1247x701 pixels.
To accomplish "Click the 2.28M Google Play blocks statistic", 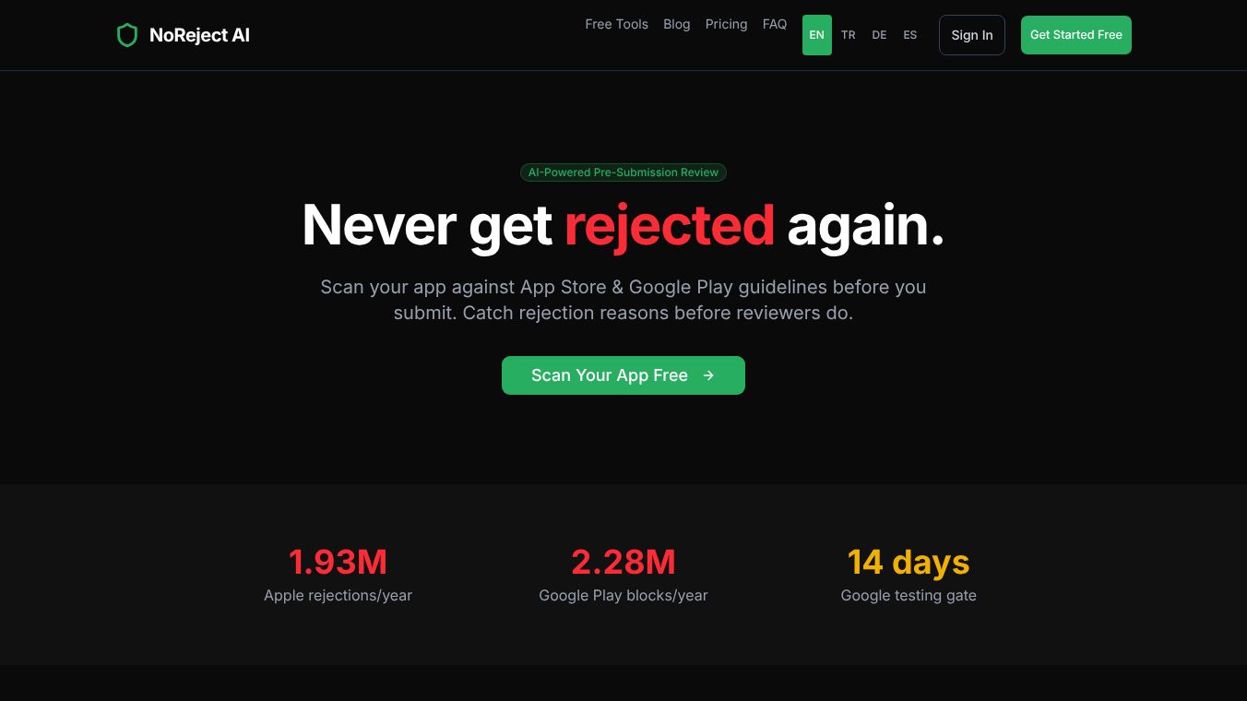I will click(623, 562).
